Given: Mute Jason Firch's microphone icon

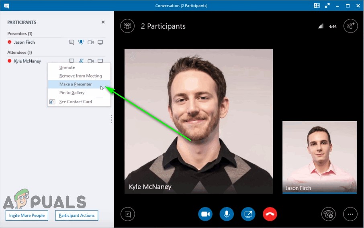Looking at the screenshot, I should (x=81, y=42).
